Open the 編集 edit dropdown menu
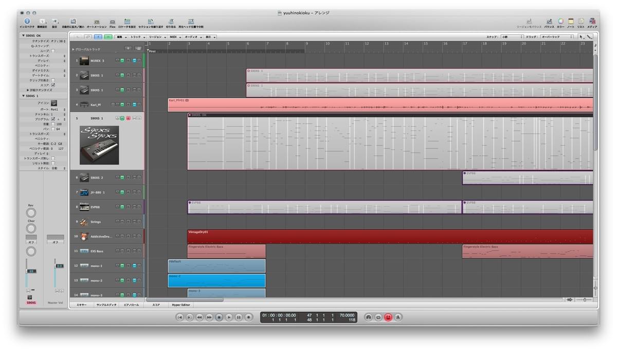The height and width of the screenshot is (351, 617). click(122, 37)
